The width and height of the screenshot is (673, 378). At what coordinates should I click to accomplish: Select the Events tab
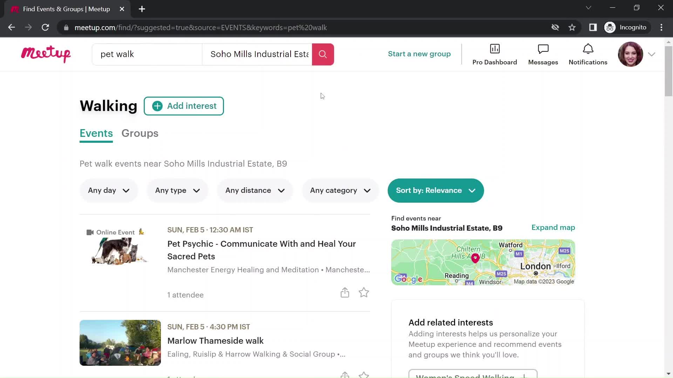(x=96, y=133)
